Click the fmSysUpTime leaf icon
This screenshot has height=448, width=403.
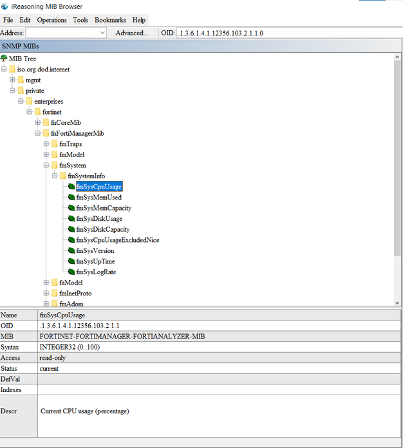click(x=71, y=261)
